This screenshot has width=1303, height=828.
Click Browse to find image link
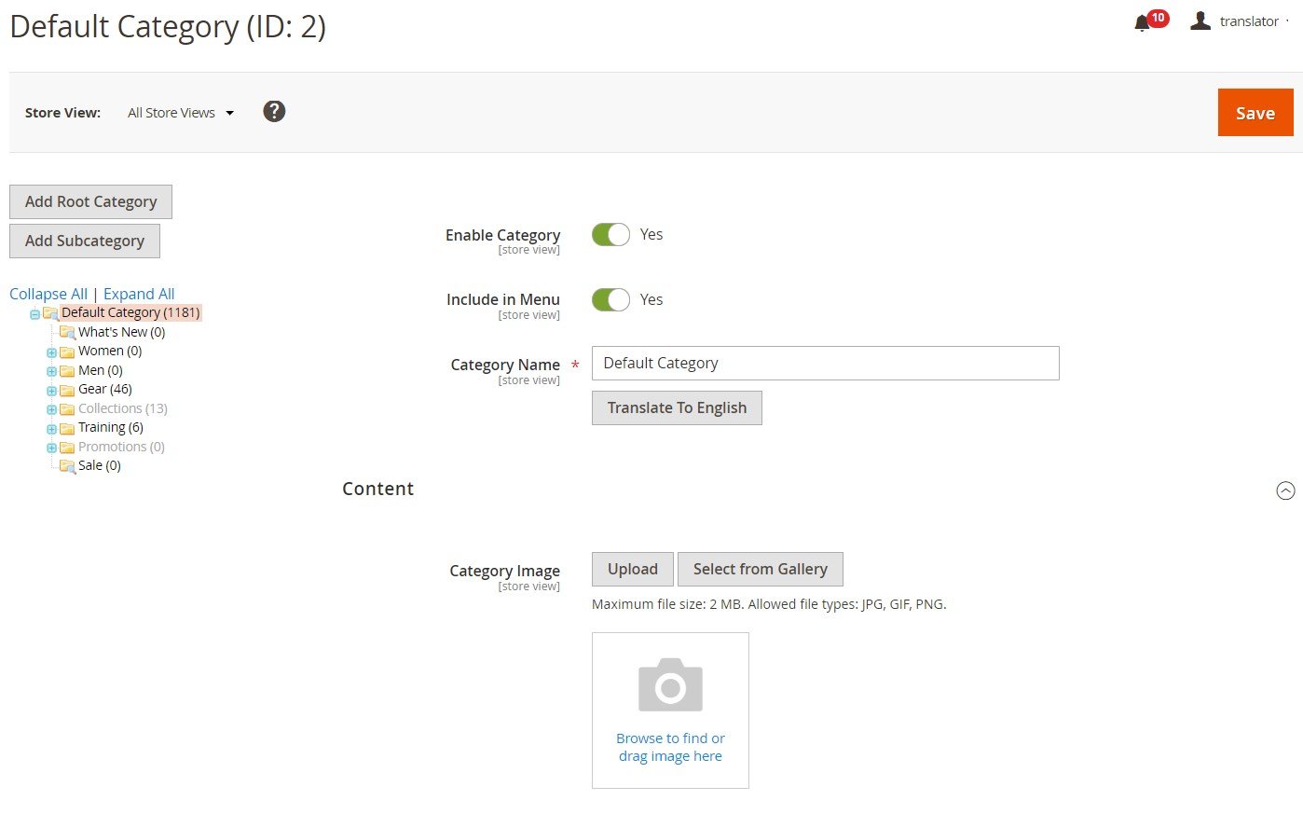coord(670,747)
